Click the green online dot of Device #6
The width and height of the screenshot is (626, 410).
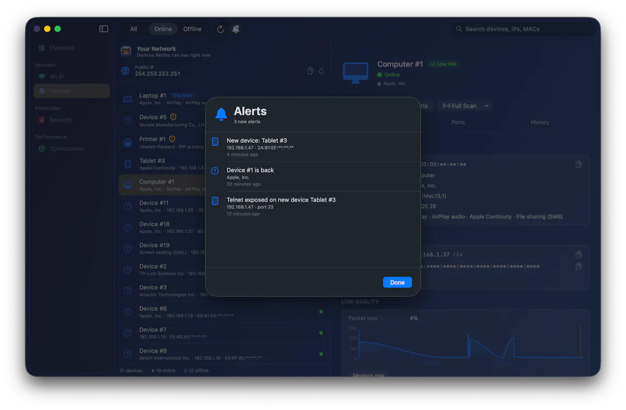321,312
